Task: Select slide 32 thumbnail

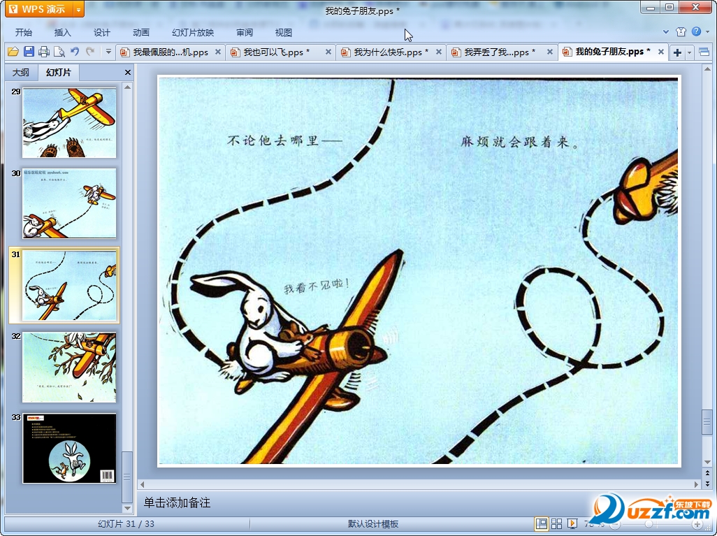Action: click(x=69, y=368)
